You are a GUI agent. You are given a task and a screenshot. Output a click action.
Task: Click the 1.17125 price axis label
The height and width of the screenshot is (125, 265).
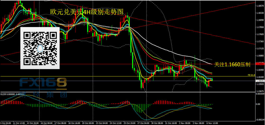point(260,48)
